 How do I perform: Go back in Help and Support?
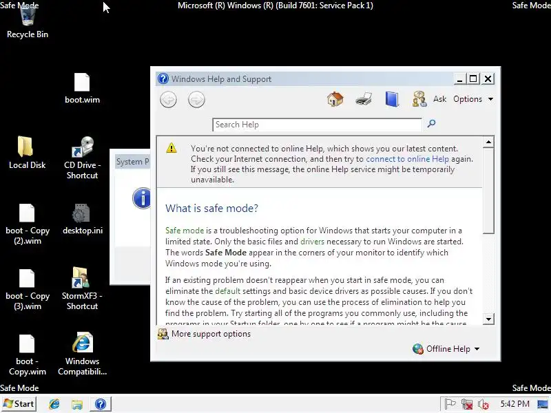168,99
